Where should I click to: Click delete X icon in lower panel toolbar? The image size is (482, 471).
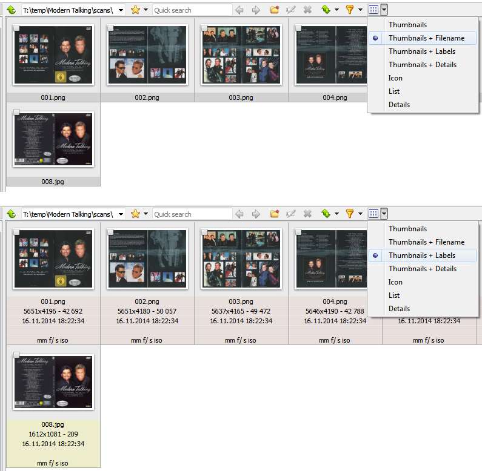coord(307,214)
